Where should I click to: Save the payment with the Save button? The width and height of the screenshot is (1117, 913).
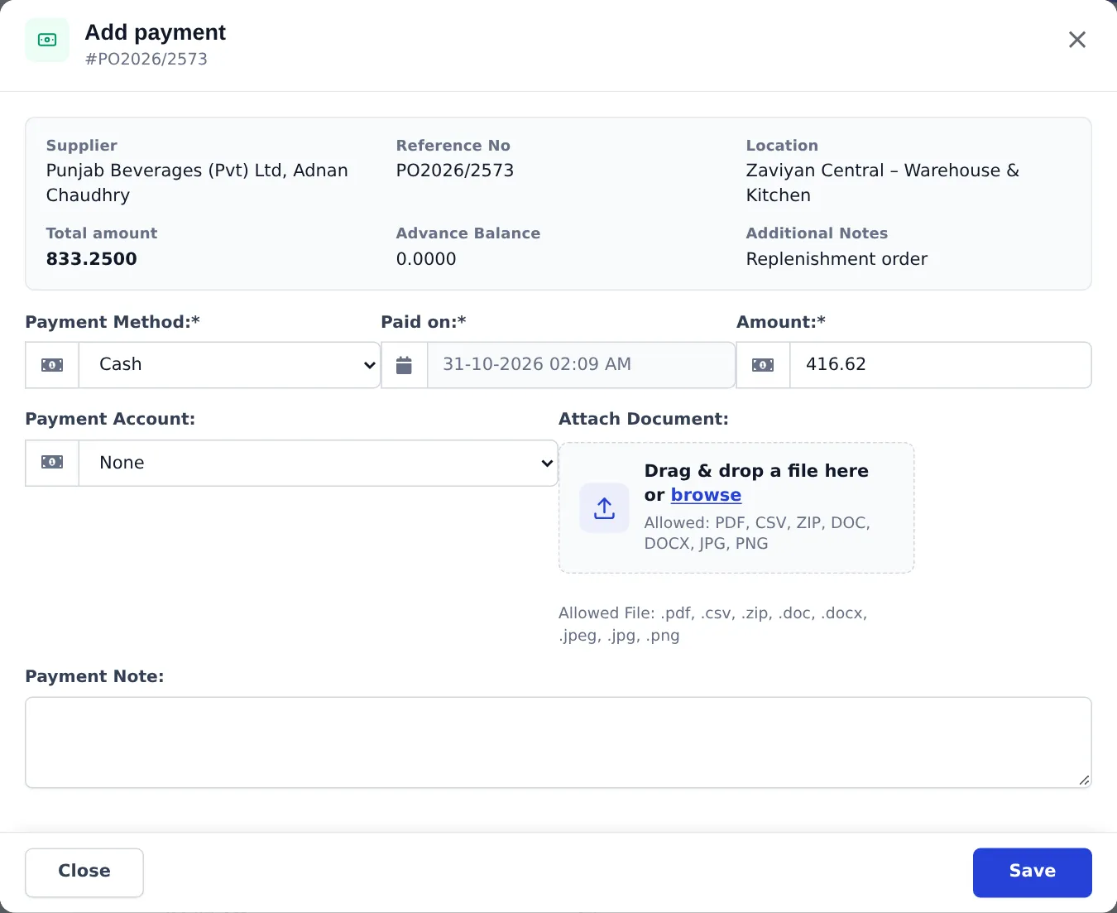[x=1032, y=872]
